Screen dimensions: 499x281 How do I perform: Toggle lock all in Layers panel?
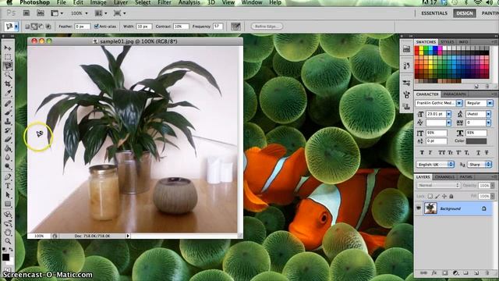[x=451, y=196]
